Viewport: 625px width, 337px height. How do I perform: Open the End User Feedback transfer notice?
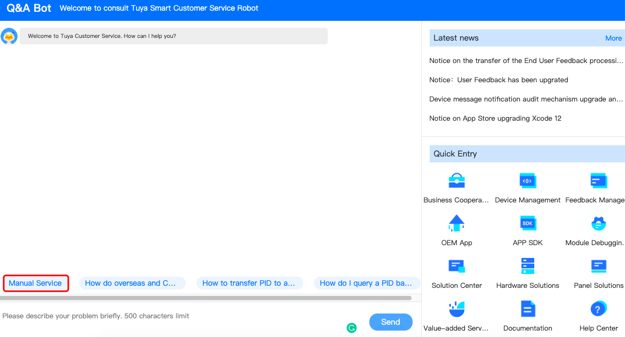coord(526,61)
